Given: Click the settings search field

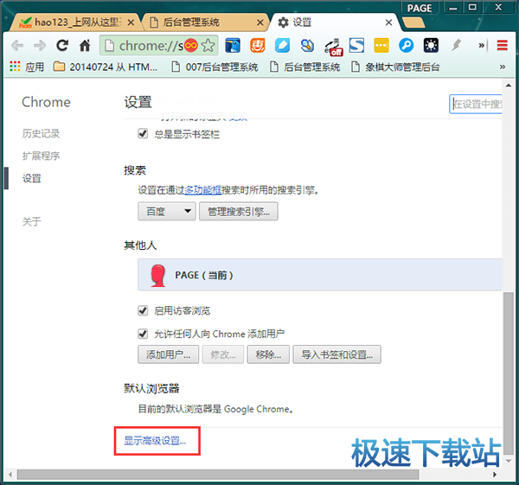Looking at the screenshot, I should click(x=476, y=104).
